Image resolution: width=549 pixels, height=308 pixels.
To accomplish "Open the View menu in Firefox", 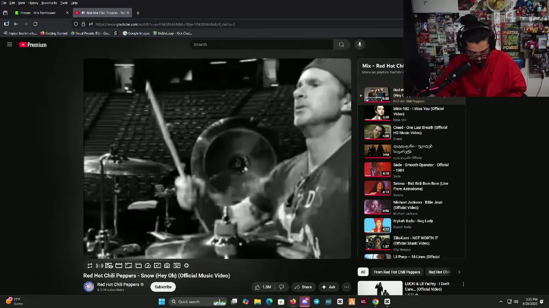I will [x=21, y=3].
